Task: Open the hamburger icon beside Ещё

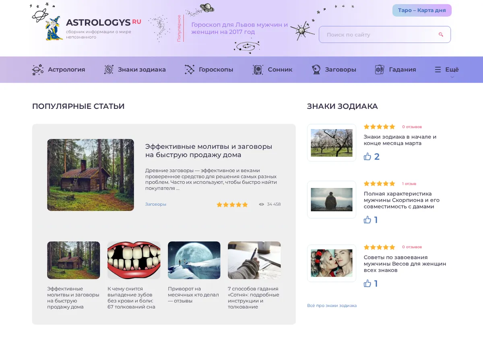Action: click(x=438, y=69)
